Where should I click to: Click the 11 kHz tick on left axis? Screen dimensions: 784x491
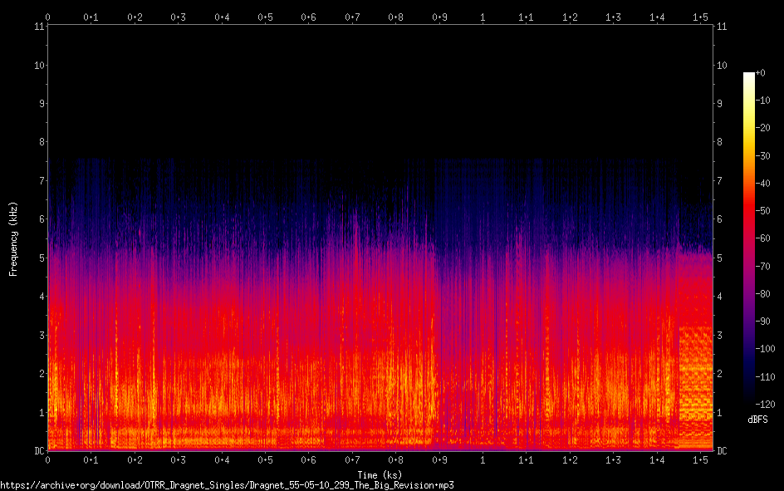[38, 27]
